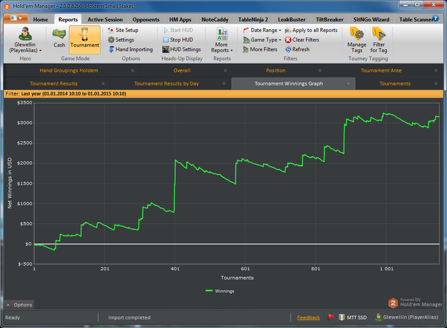The height and width of the screenshot is (328, 447).
Task: Switch to Tournament Results report tab
Action: [54, 84]
